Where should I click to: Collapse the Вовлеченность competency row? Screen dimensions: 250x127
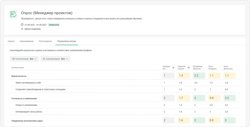click(x=19, y=76)
